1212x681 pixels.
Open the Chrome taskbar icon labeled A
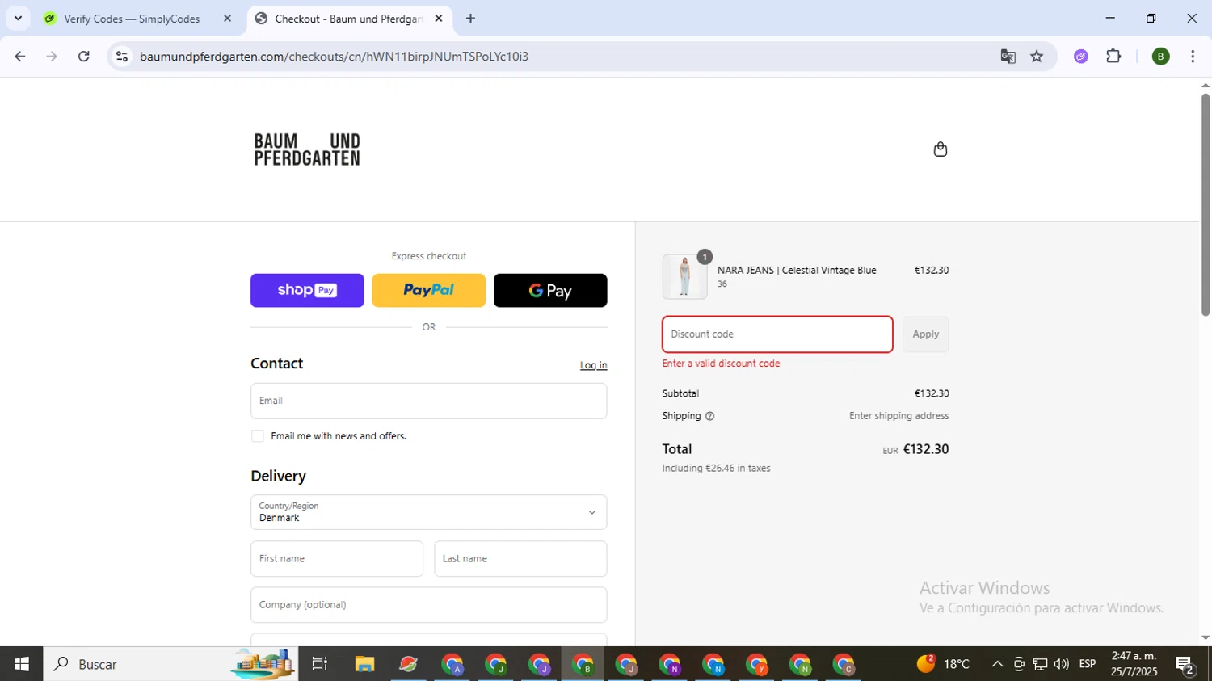point(452,664)
